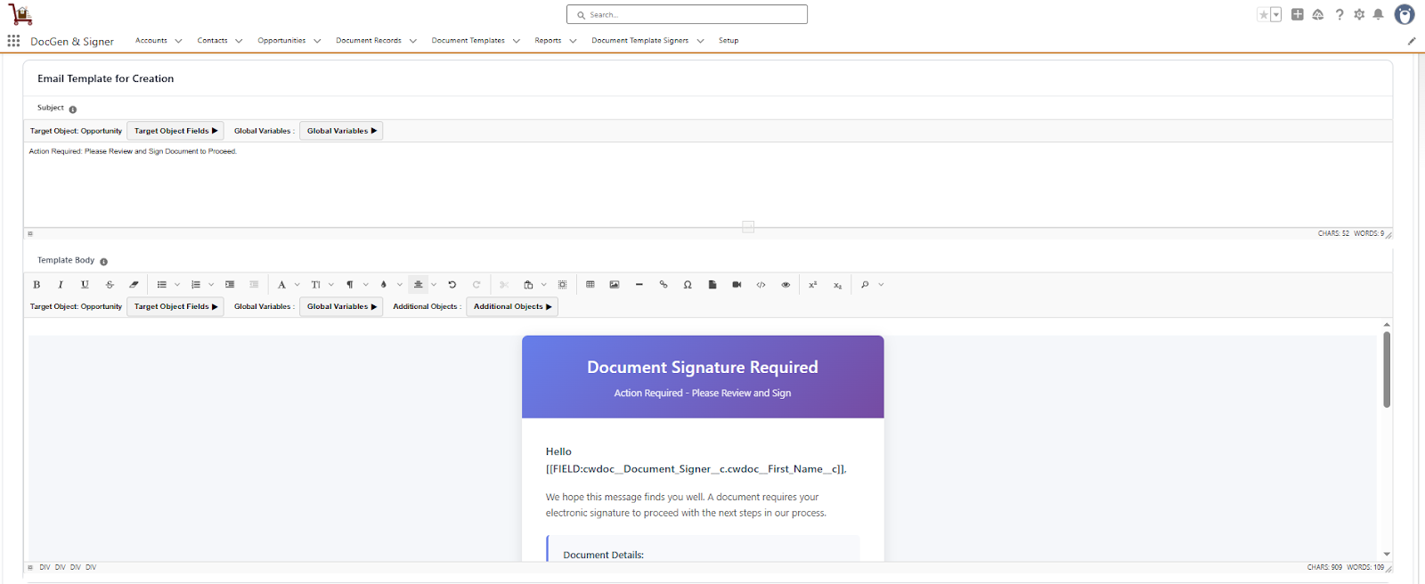Open the Font dropdown arrow

[x=297, y=285]
